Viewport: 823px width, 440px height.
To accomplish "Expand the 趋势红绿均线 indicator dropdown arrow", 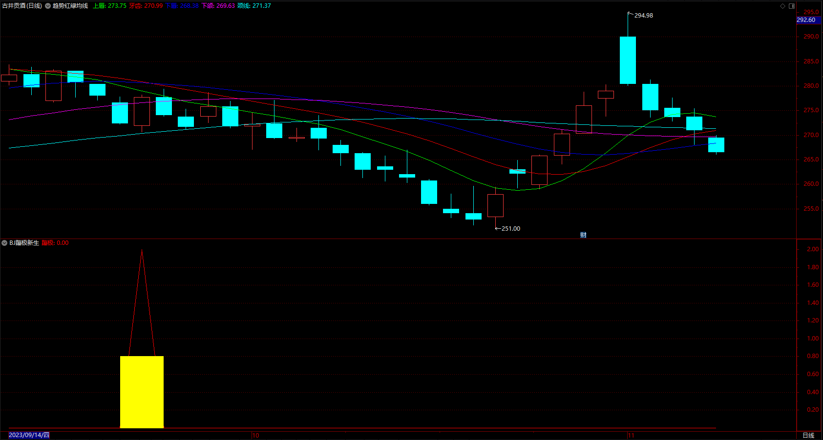I will [x=48, y=6].
